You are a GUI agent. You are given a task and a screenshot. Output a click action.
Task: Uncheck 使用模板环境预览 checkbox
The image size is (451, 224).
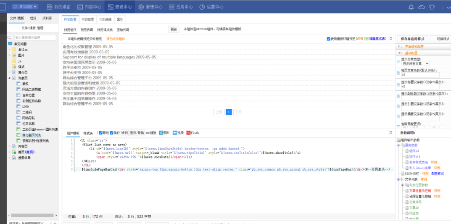click(328, 39)
